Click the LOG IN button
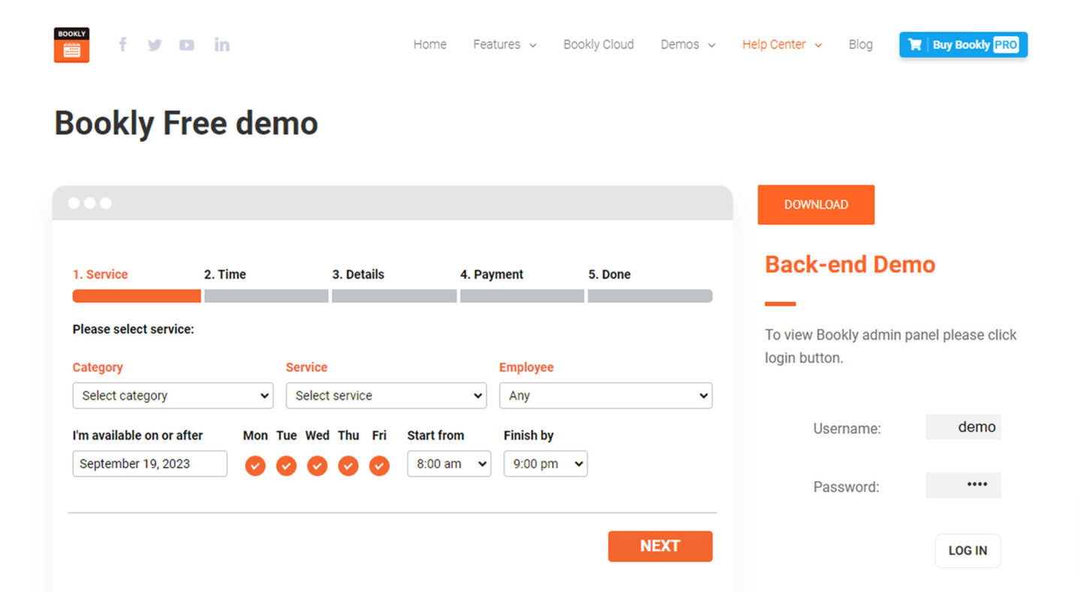Screen dimensions: 1081x592 point(968,551)
